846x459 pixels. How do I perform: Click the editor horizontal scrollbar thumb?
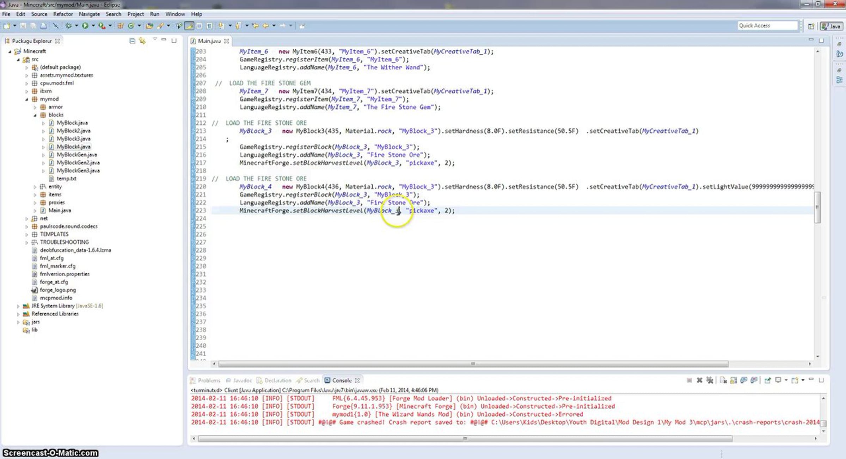472,364
